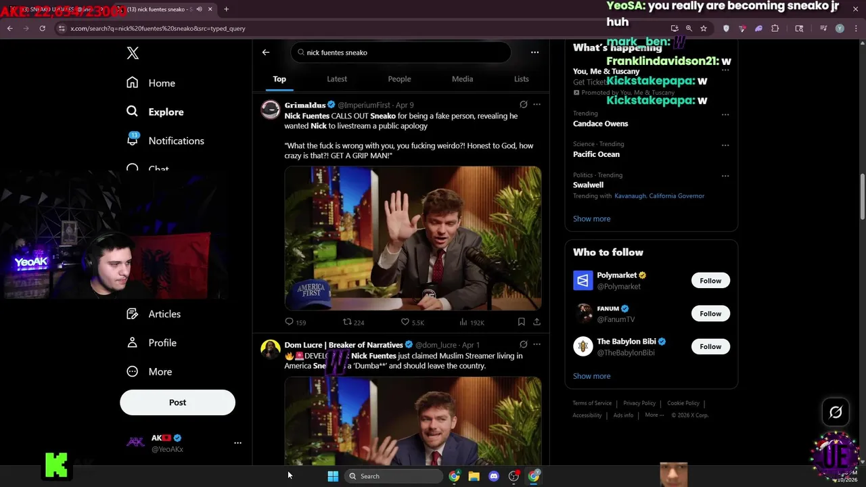The image size is (866, 487).
Task: Follow the FANUM account
Action: pos(710,314)
